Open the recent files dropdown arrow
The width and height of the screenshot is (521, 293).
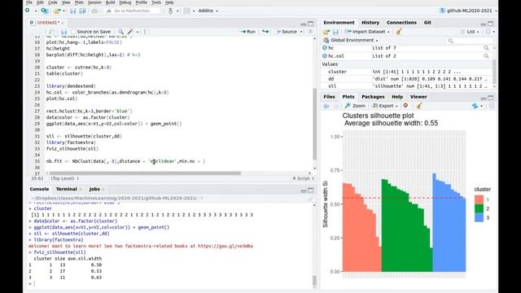pos(63,11)
